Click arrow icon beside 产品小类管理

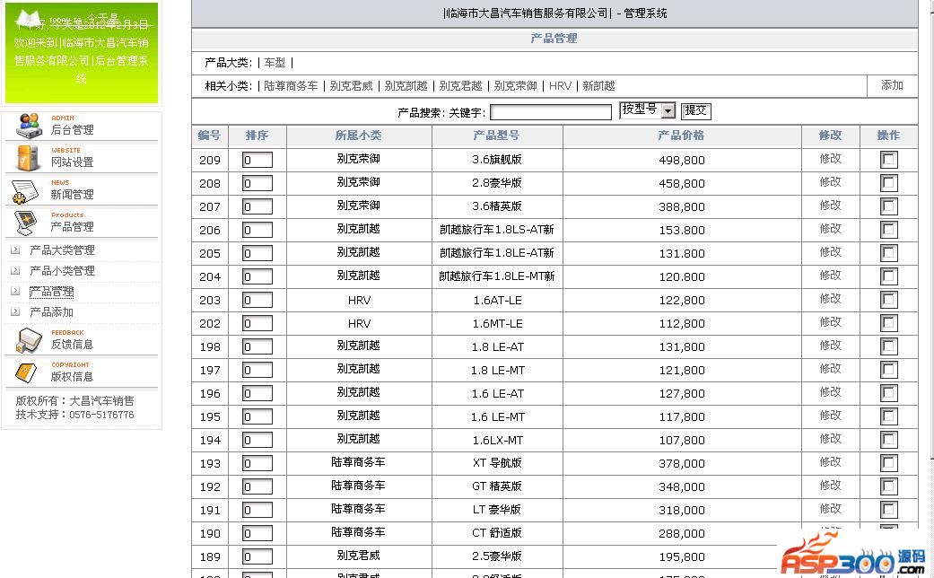(15, 270)
